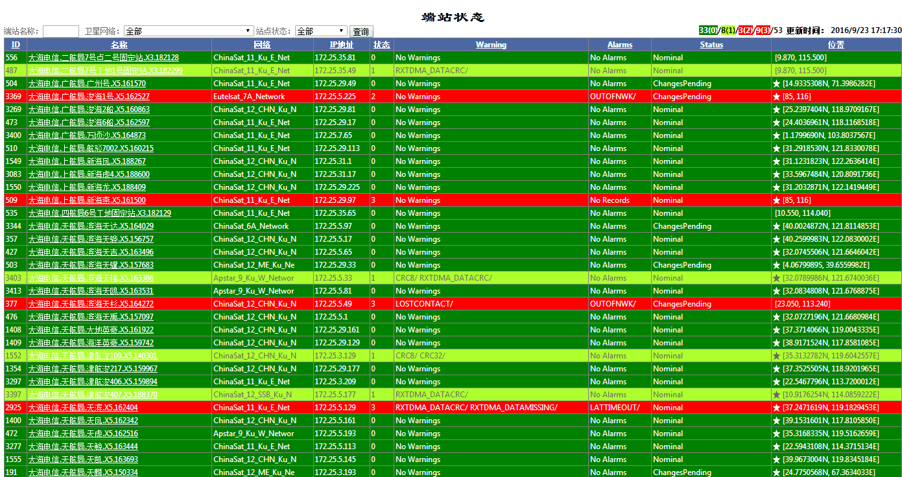Click the star icon in row 357

coord(776,239)
